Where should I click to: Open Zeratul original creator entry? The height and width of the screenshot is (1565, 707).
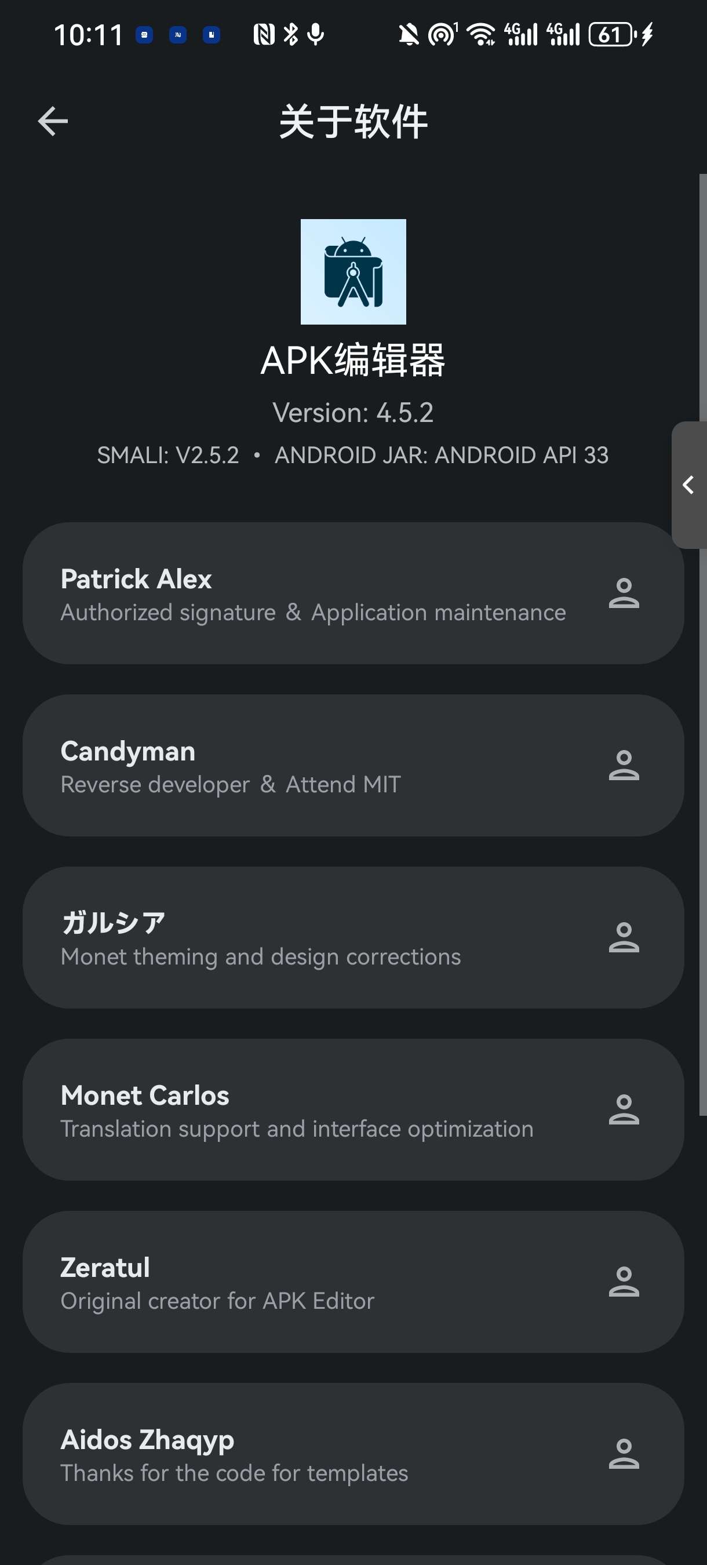pyautogui.click(x=353, y=1282)
